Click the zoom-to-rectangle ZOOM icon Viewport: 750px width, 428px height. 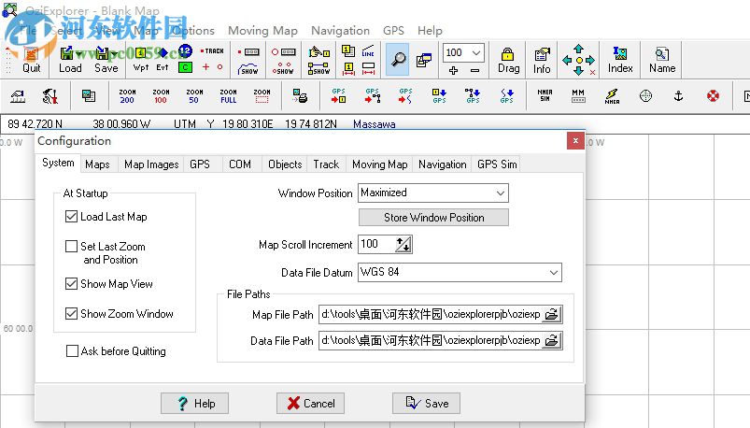pyautogui.click(x=262, y=96)
